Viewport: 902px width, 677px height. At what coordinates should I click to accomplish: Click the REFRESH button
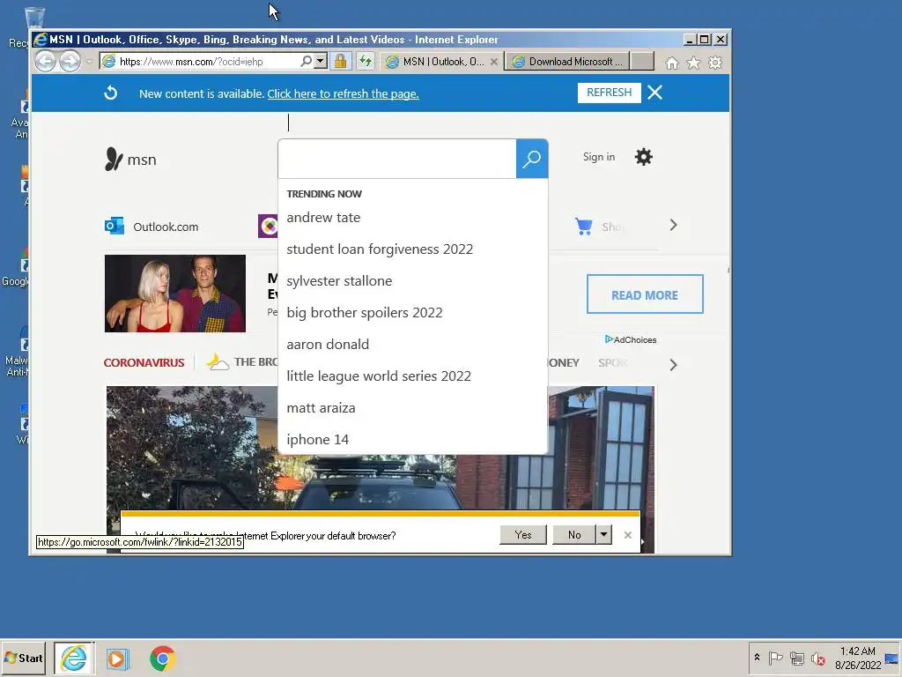pyautogui.click(x=610, y=93)
